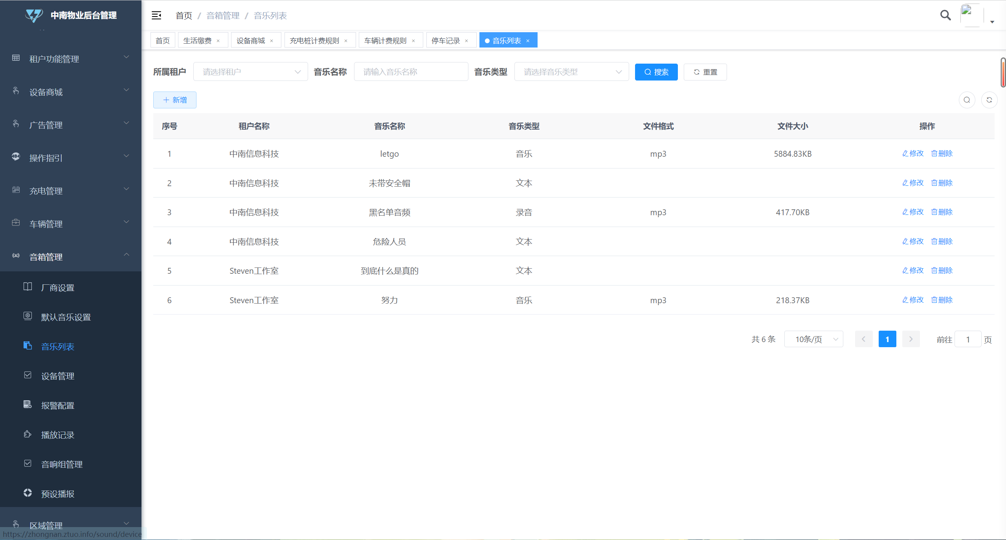Expand the 租户功能管理 menu
The height and width of the screenshot is (540, 1006).
pyautogui.click(x=71, y=59)
